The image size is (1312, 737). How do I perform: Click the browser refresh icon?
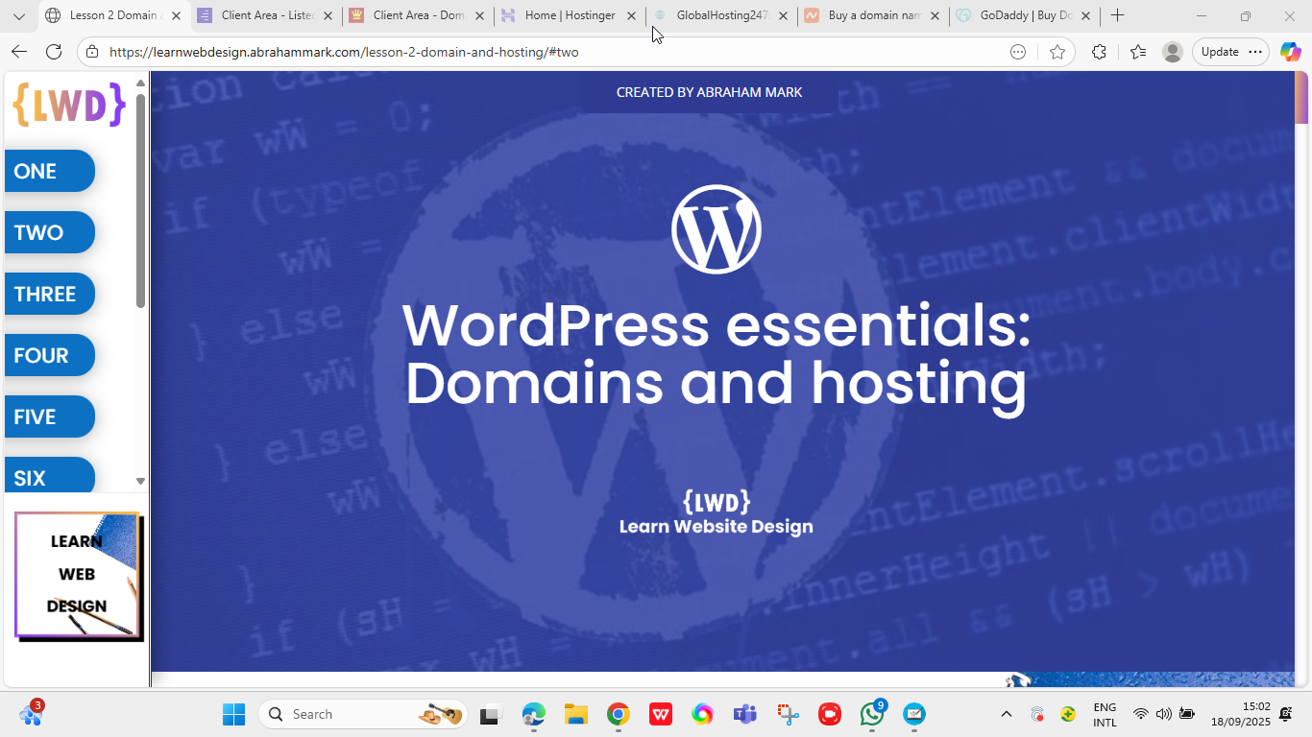[54, 52]
